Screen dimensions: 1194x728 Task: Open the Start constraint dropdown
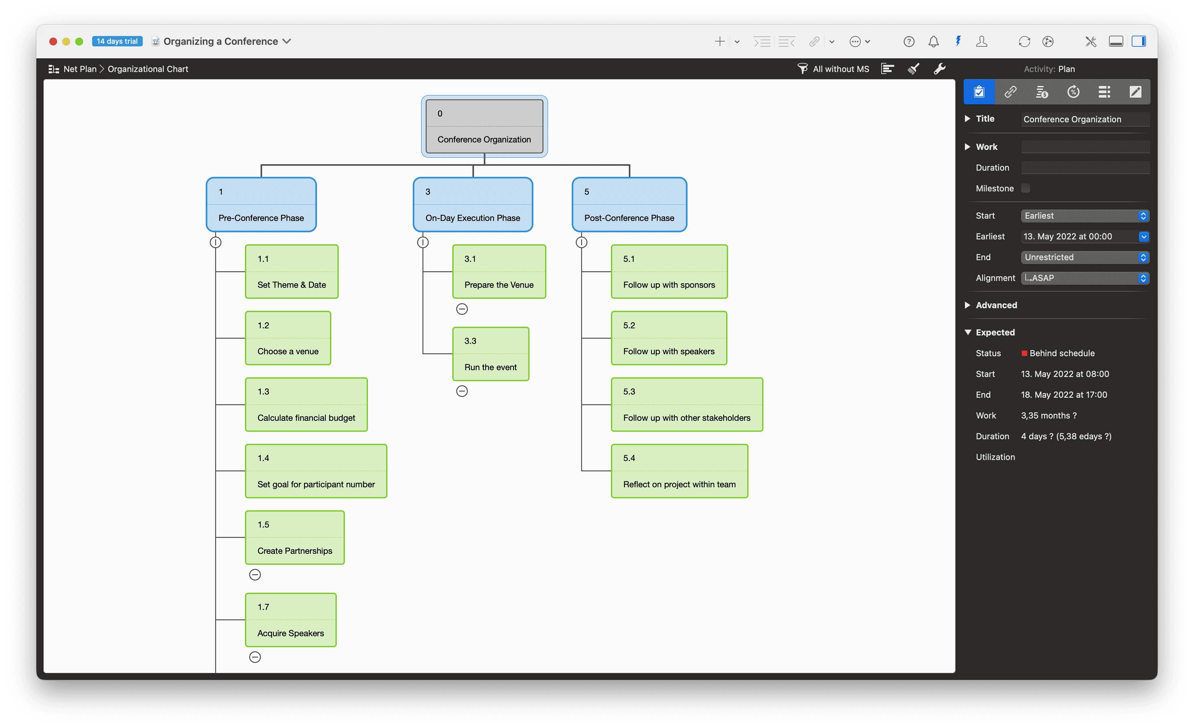click(x=1084, y=216)
